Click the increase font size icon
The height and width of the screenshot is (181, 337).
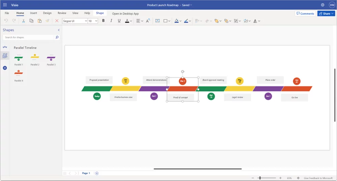(x=148, y=21)
